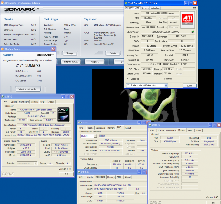
Task: Open the Processor #1 selection dropdown
Action: [x=36, y=163]
